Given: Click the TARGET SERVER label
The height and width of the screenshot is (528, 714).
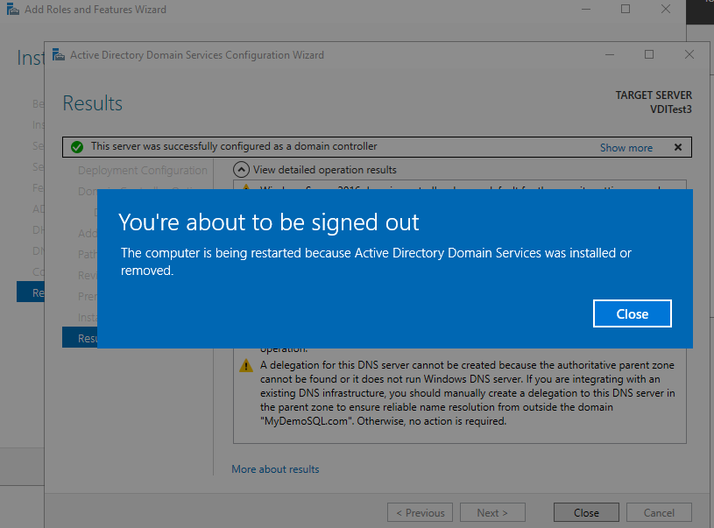Looking at the screenshot, I should pos(654,95).
